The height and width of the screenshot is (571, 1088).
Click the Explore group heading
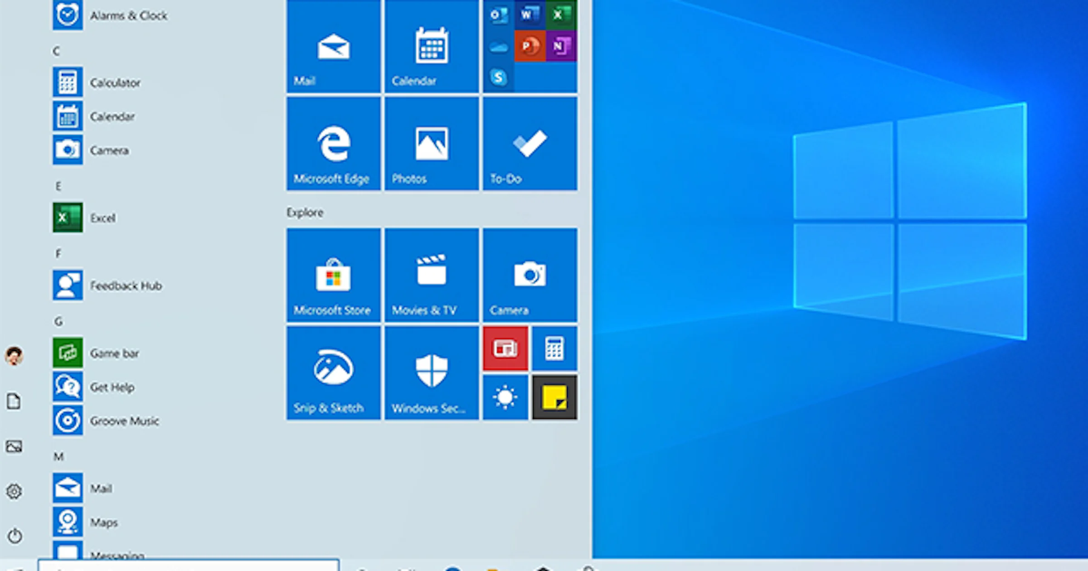pyautogui.click(x=305, y=212)
